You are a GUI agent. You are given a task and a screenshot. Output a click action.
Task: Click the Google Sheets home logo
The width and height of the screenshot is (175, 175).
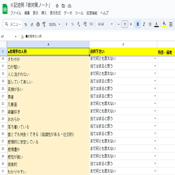(5, 9)
